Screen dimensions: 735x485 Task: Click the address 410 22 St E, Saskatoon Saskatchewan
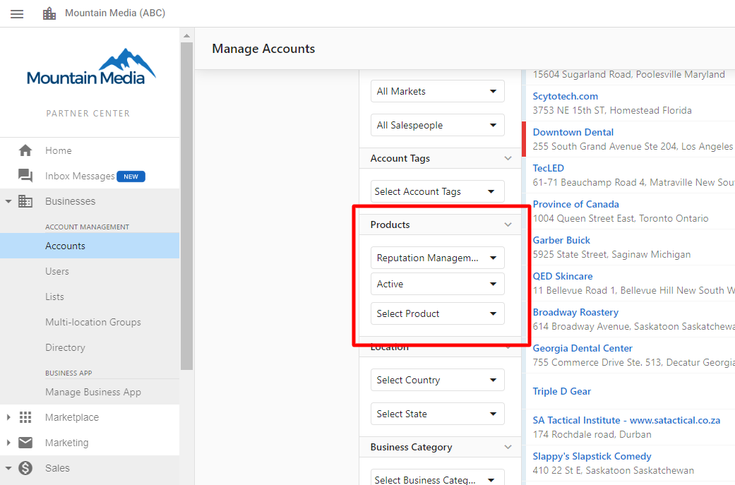613,470
